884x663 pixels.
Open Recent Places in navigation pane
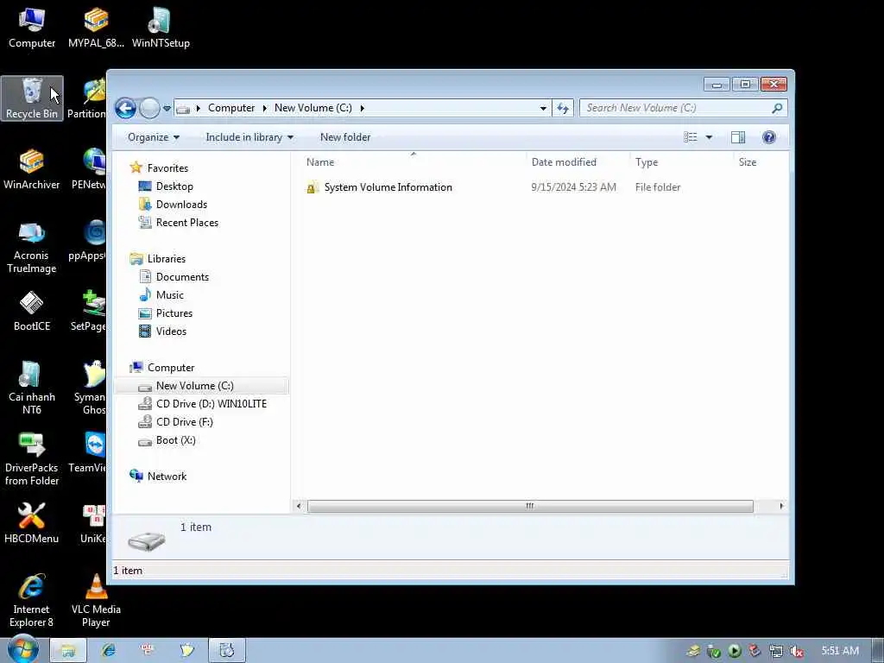tap(186, 223)
